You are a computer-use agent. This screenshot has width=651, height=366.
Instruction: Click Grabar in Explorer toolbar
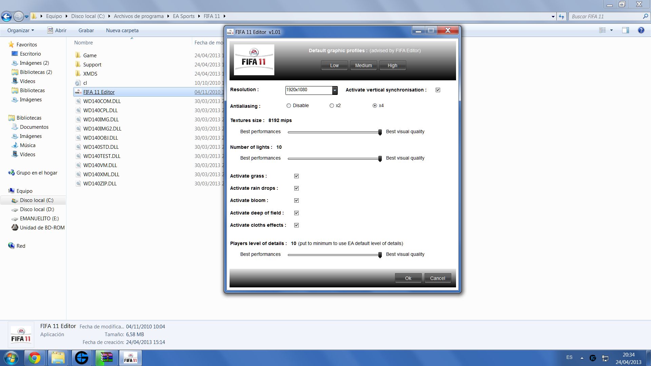tap(86, 30)
